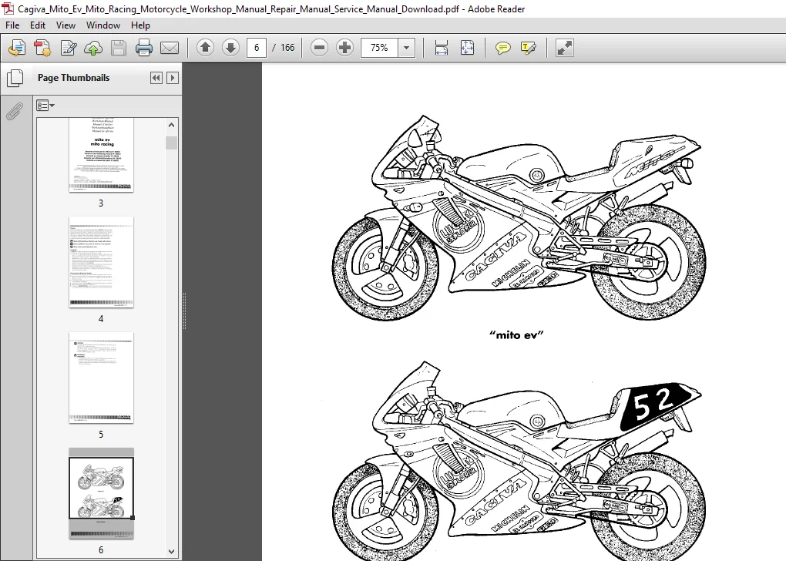Send the file via the email envelope icon
The height and width of the screenshot is (561, 786).
tap(170, 48)
